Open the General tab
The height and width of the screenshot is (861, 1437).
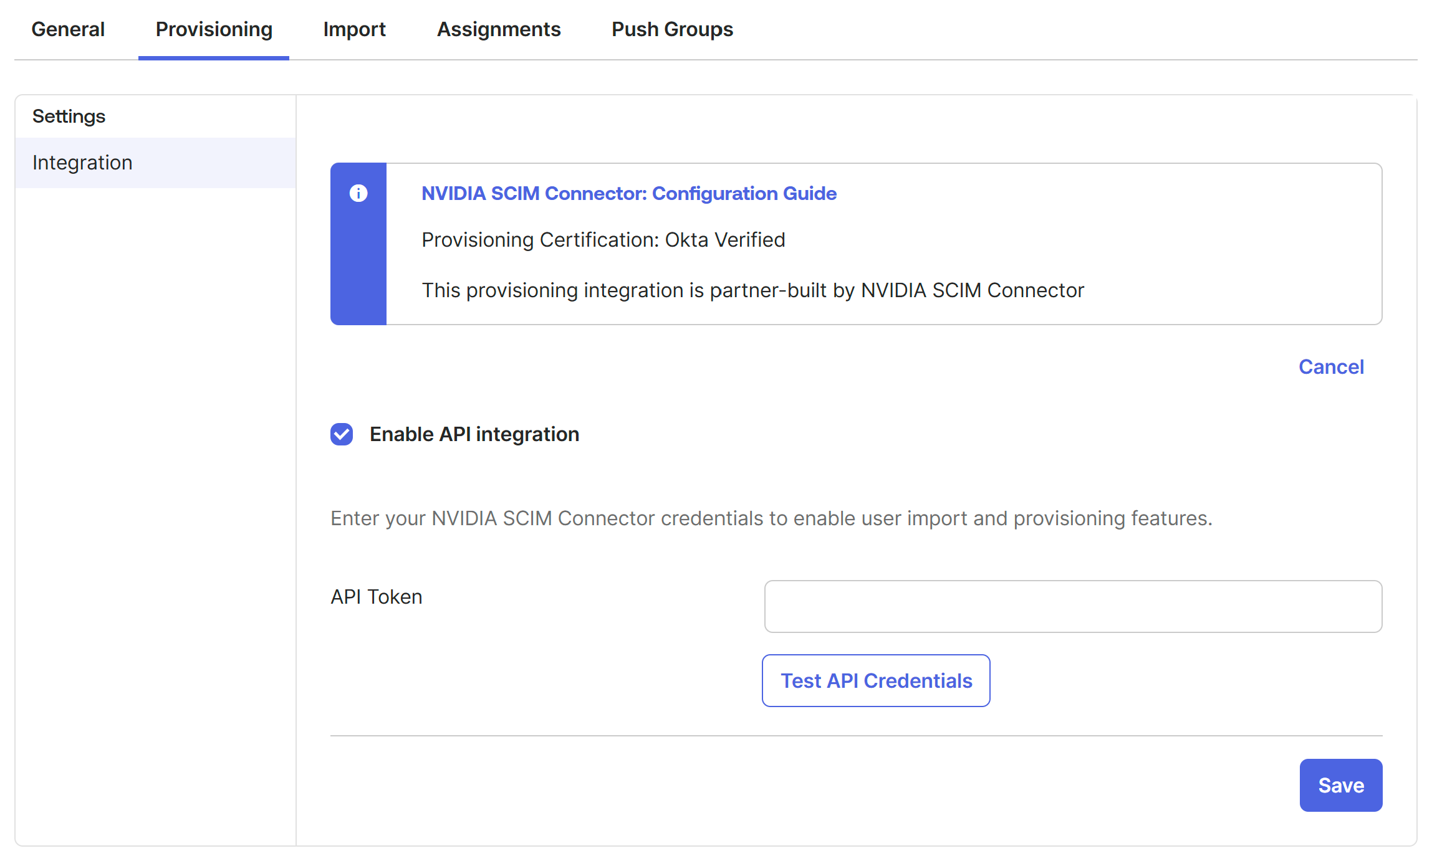[68, 29]
